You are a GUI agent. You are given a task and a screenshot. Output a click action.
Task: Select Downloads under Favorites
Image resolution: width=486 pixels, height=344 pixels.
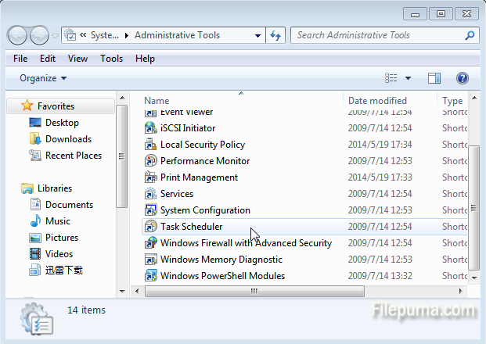68,139
